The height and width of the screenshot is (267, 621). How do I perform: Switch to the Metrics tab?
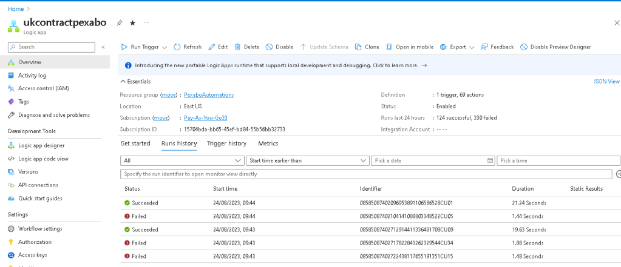click(268, 143)
